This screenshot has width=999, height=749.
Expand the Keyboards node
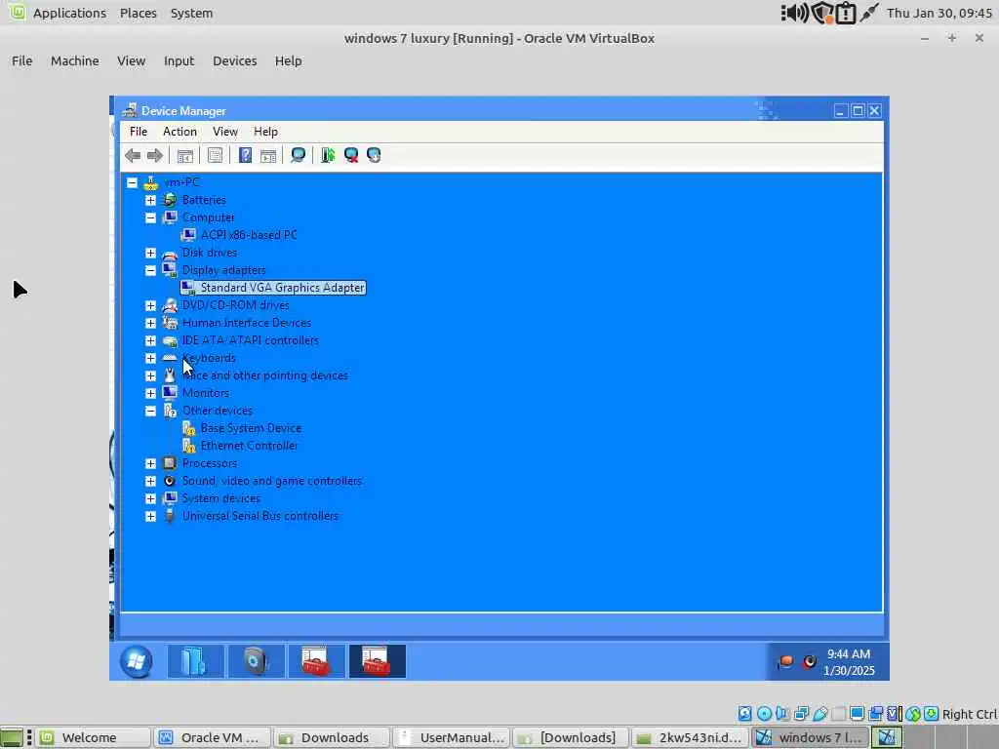[150, 358]
